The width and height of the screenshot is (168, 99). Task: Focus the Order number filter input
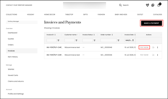109,40
